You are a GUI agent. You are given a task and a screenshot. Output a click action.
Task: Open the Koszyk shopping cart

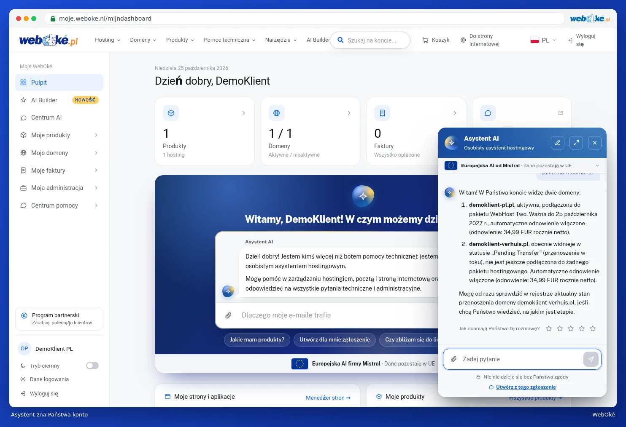point(436,40)
